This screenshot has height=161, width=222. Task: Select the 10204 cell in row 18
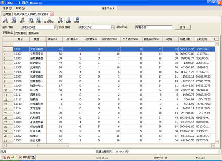[21, 127]
